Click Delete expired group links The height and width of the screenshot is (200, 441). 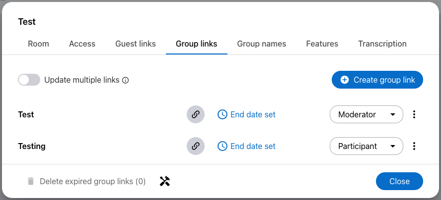click(86, 181)
